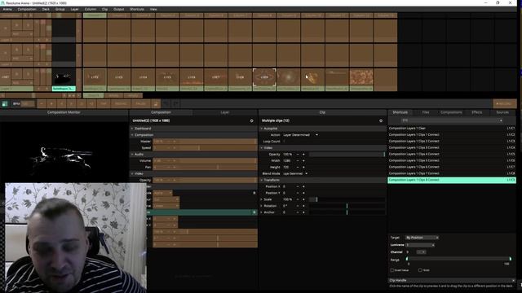This screenshot has width=522, height=293.
Task: Expand the Anchor parameter
Action: tap(262, 212)
